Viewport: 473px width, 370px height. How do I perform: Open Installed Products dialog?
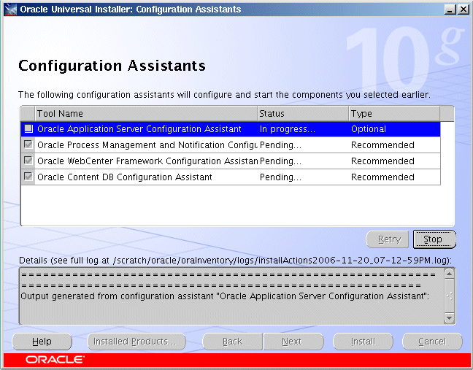coord(136,342)
